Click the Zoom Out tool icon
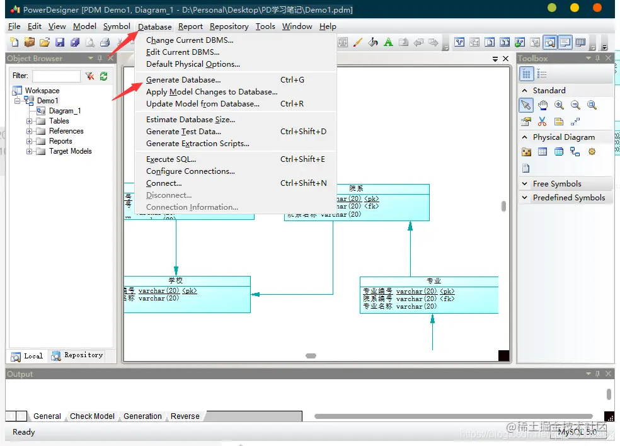This screenshot has width=620, height=446. (575, 105)
